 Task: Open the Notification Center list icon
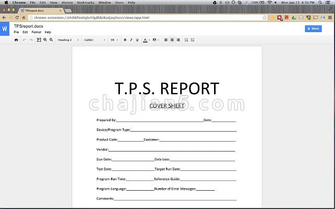[328, 3]
